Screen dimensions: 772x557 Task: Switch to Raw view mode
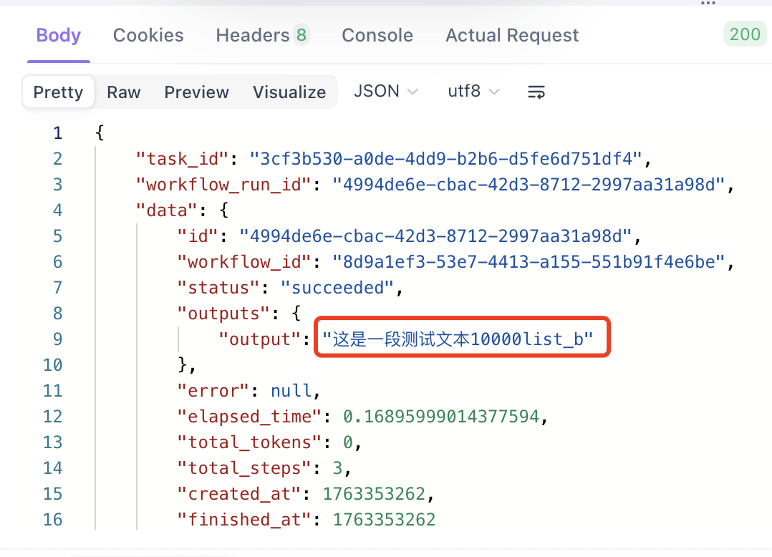click(124, 92)
